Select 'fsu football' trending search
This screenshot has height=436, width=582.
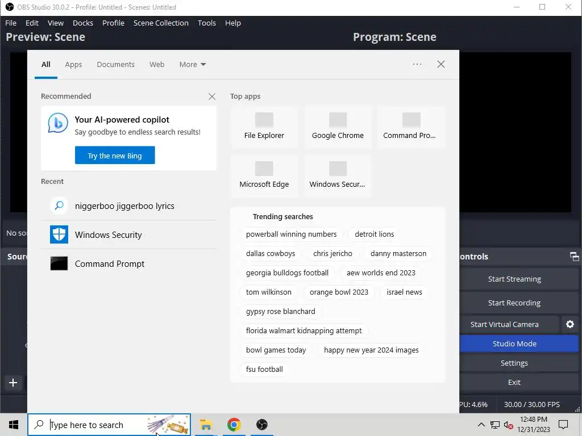264,369
